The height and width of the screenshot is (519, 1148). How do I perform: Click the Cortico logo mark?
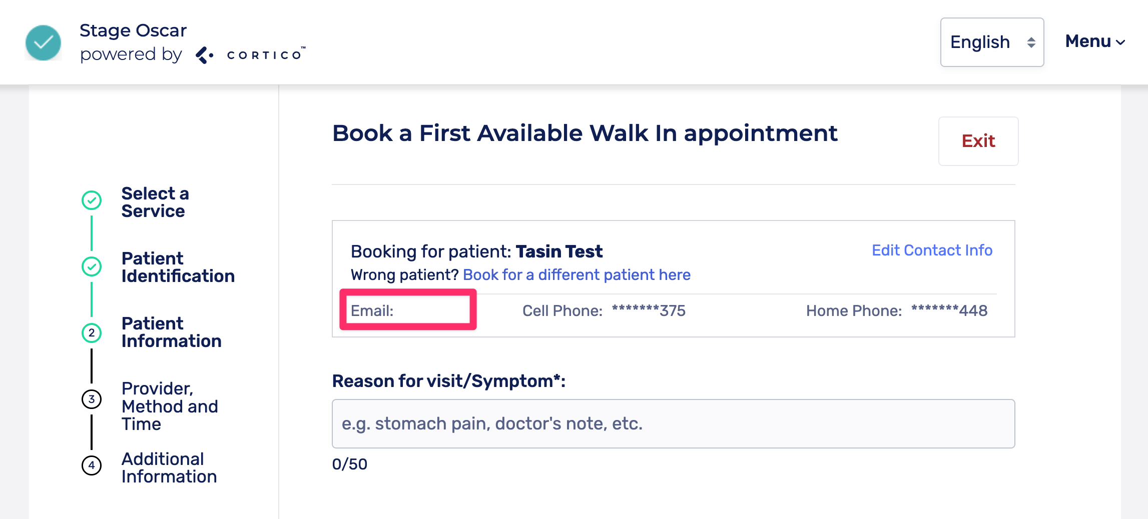[x=204, y=55]
